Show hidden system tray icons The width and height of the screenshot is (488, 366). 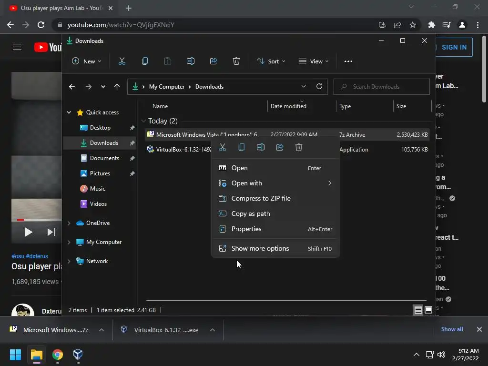click(x=417, y=355)
